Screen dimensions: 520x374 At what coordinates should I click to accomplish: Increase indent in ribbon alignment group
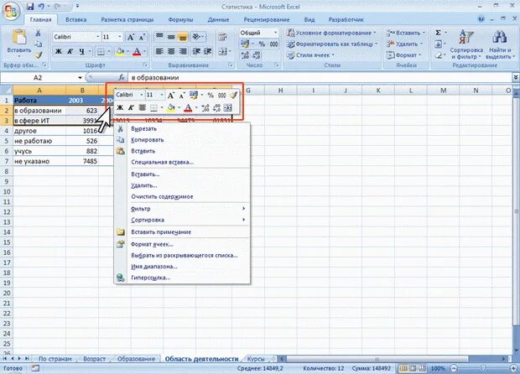click(208, 51)
